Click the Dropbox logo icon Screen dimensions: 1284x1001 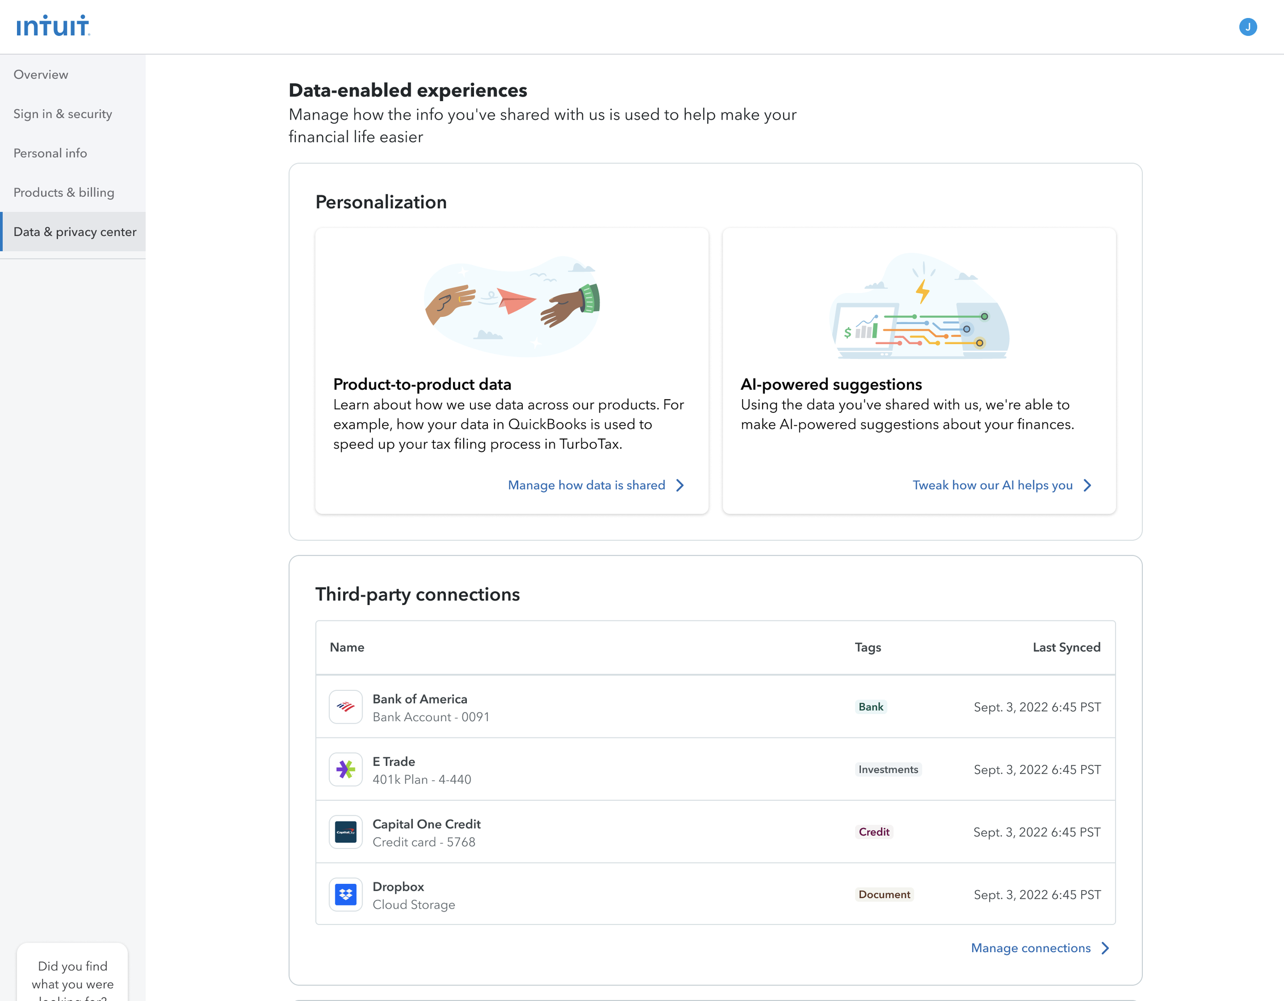click(346, 895)
